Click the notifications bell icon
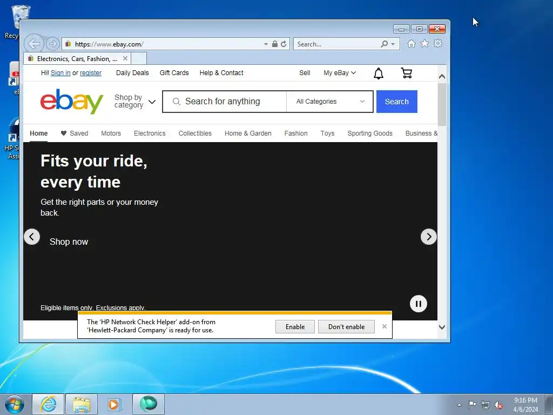The height and width of the screenshot is (415, 553). tap(379, 73)
